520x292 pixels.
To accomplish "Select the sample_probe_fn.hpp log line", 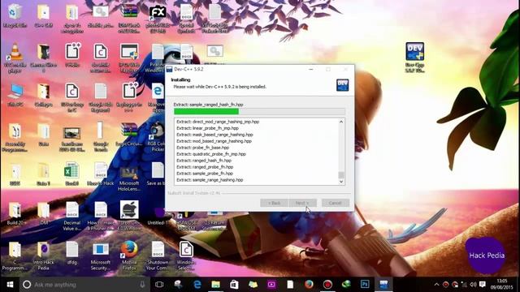I will pyautogui.click(x=205, y=174).
